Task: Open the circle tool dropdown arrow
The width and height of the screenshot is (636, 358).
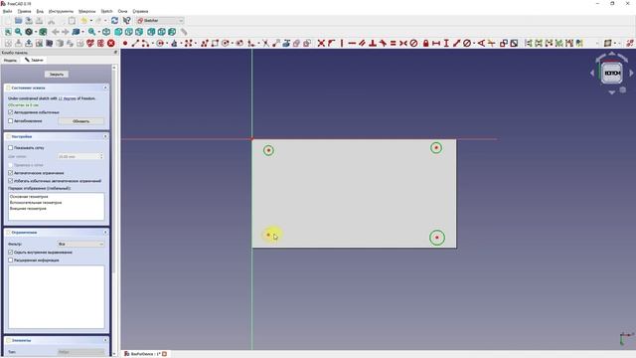Action: point(167,43)
